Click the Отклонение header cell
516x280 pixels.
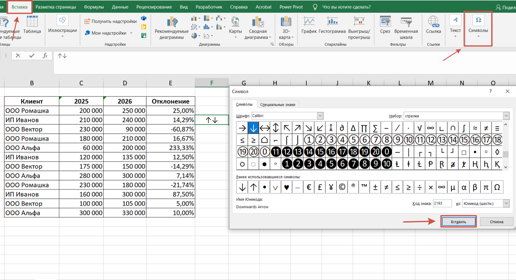pyautogui.click(x=171, y=101)
